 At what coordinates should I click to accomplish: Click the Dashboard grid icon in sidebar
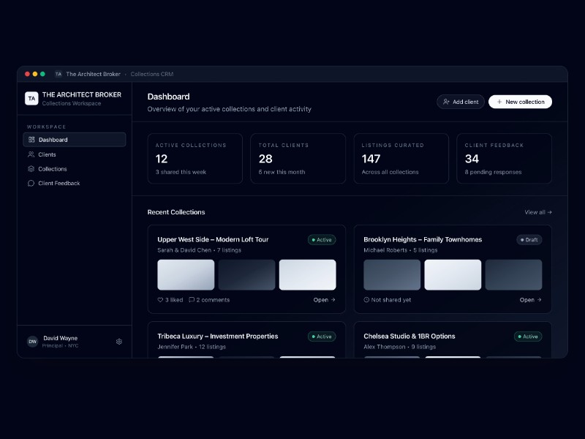31,140
